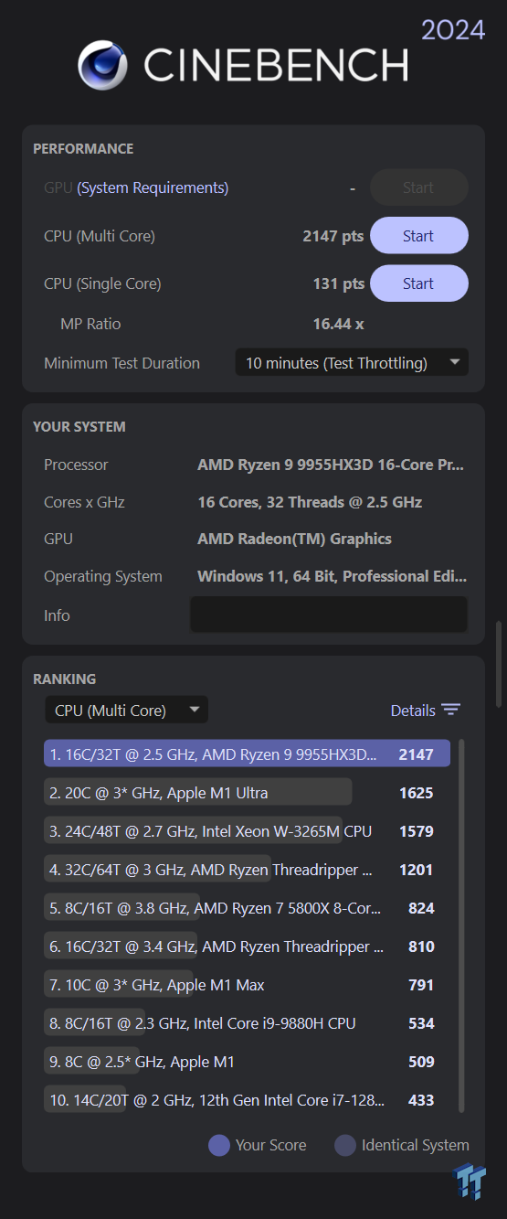
Task: Select the Apple M1 Ultra ranking entry
Action: 247,792
